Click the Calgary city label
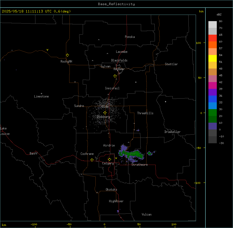Screen dimensions: 233x228 (108, 163)
